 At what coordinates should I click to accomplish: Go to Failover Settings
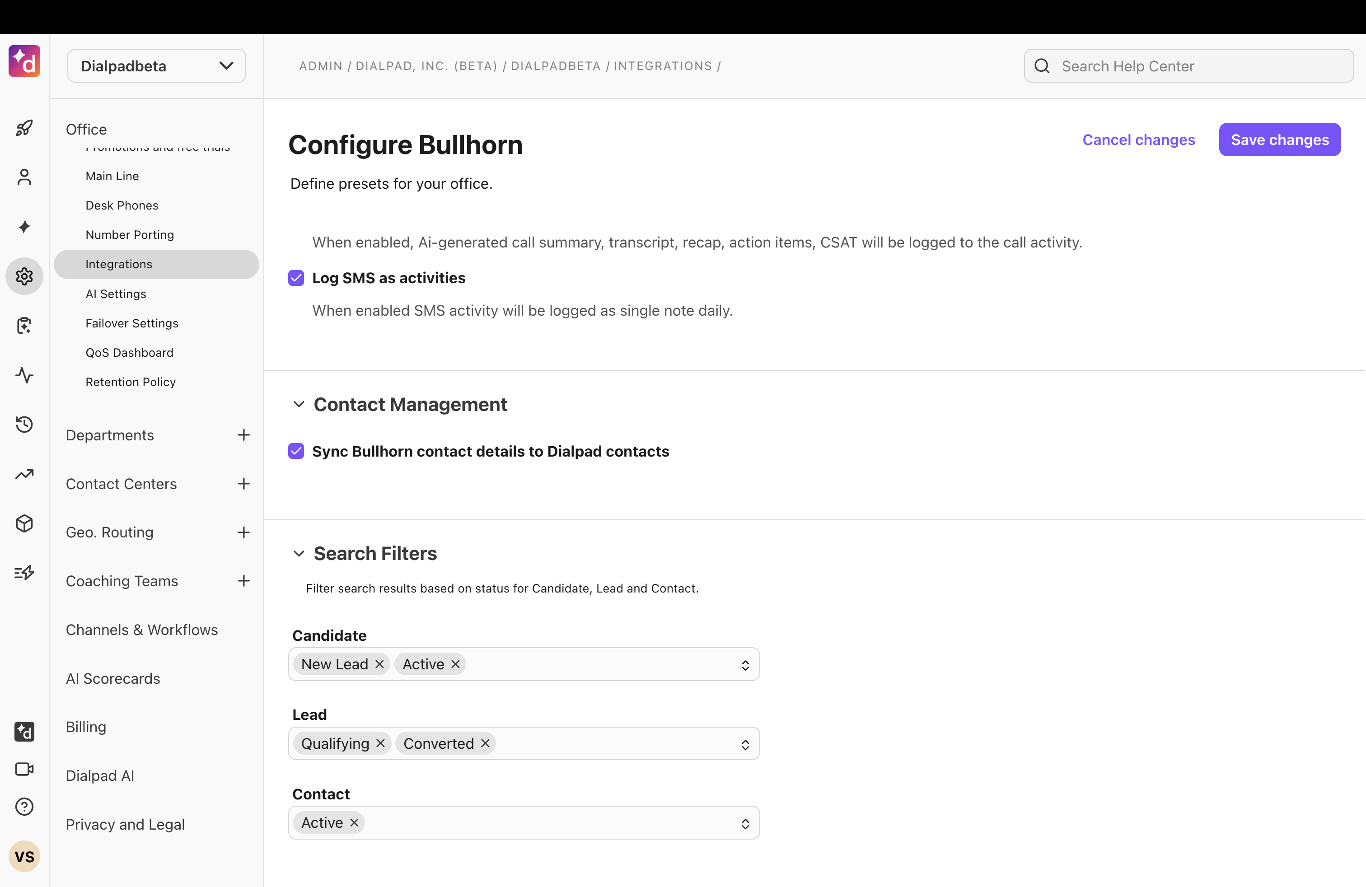click(132, 323)
